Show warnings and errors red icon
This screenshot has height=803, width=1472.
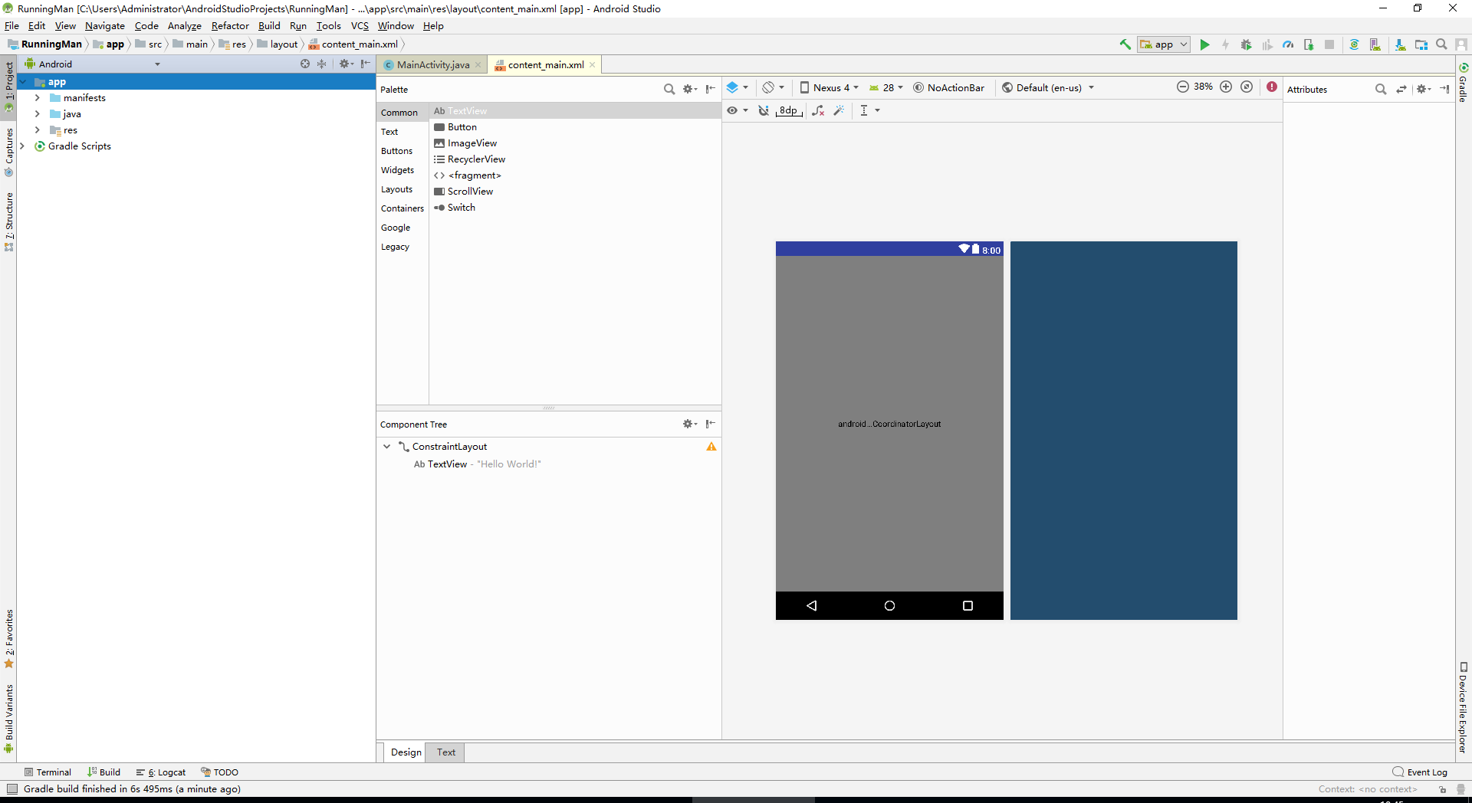(x=1272, y=87)
